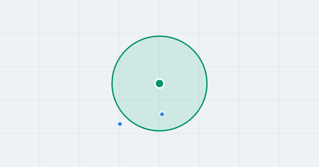Click the grid intersection nearest the outer blue dot

pos(120,134)
